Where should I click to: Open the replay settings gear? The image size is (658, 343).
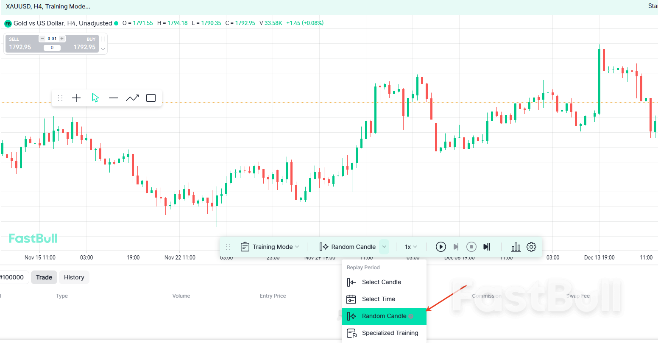click(x=531, y=246)
